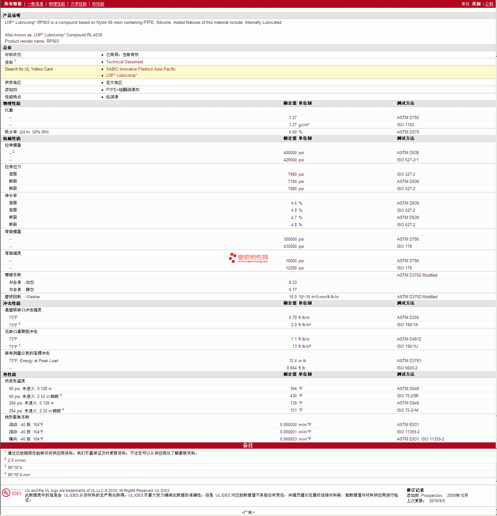Go to the 力学性能 tab
This screenshot has height=516, width=497.
click(x=78, y=4)
